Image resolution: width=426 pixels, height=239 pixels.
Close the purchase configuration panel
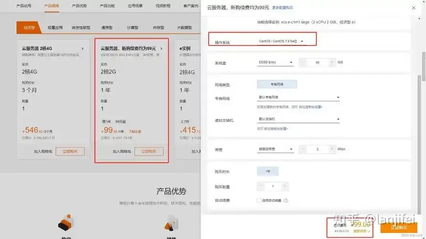(x=414, y=8)
